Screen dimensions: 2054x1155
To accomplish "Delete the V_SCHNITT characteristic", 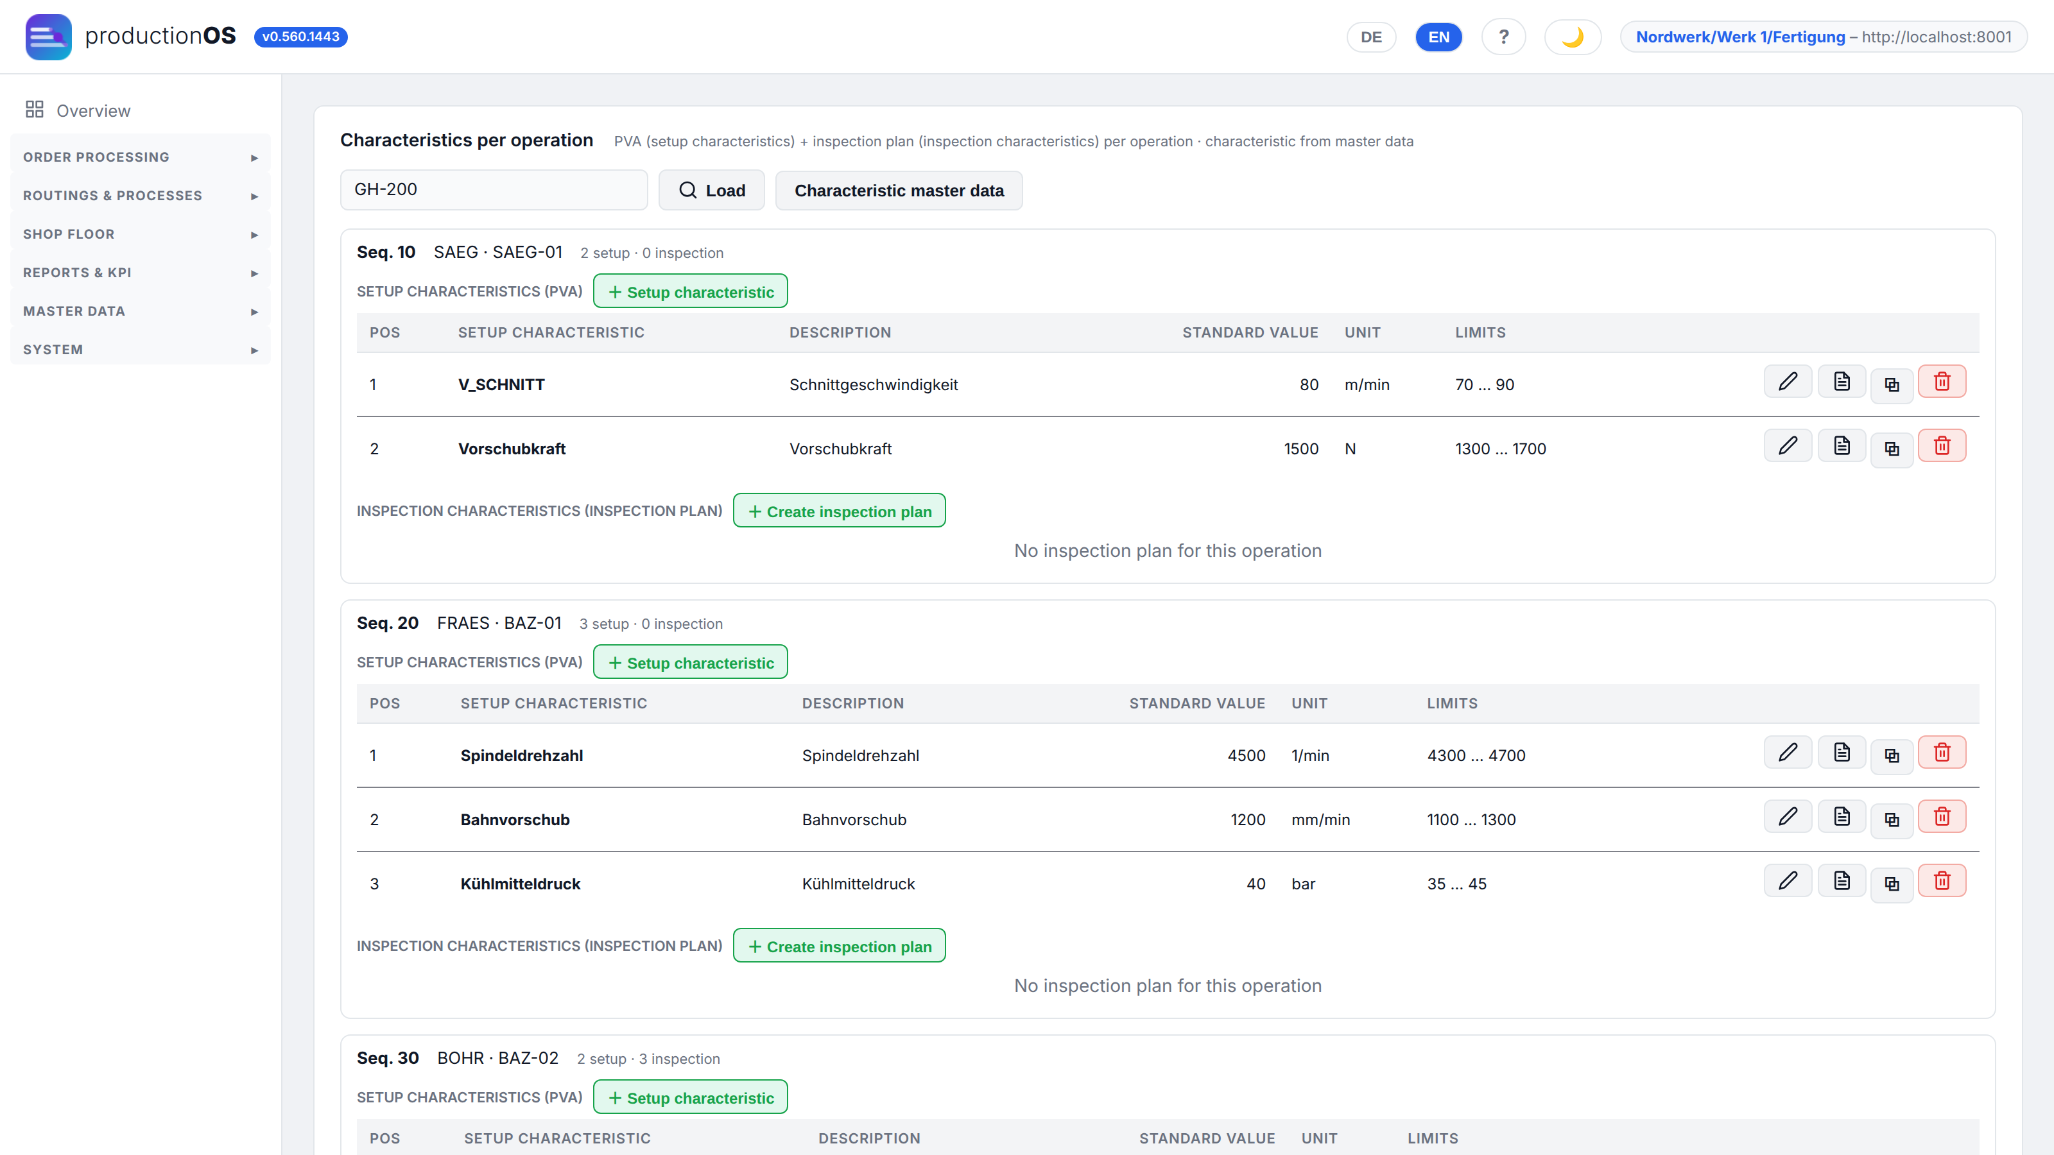I will click(1942, 382).
